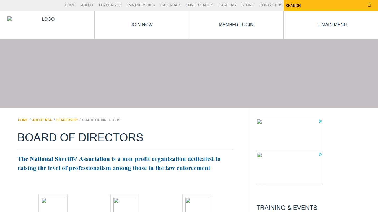
Task: Click the TRAINING & EVENTS heading
Action: point(287,208)
